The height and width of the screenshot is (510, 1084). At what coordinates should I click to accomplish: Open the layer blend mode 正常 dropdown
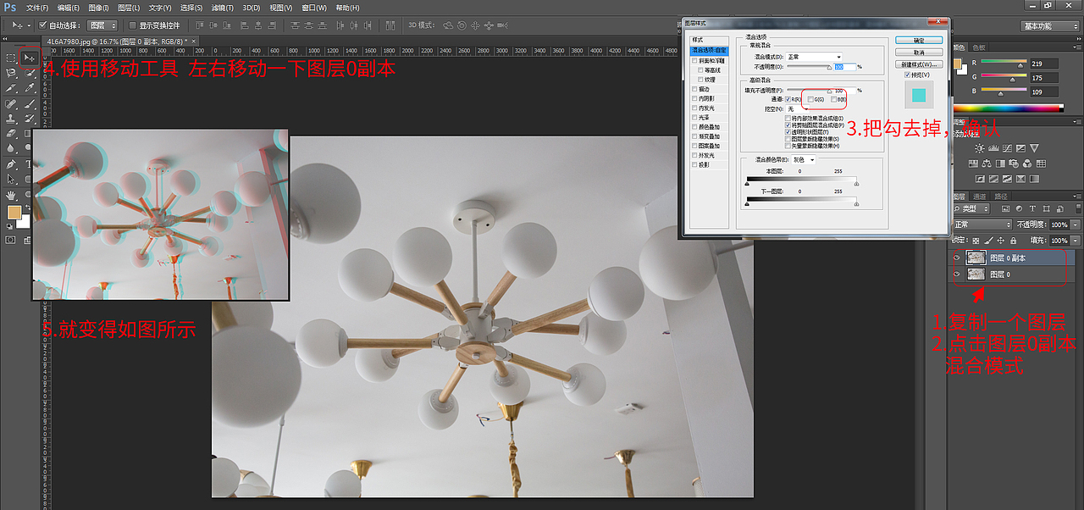tap(981, 225)
